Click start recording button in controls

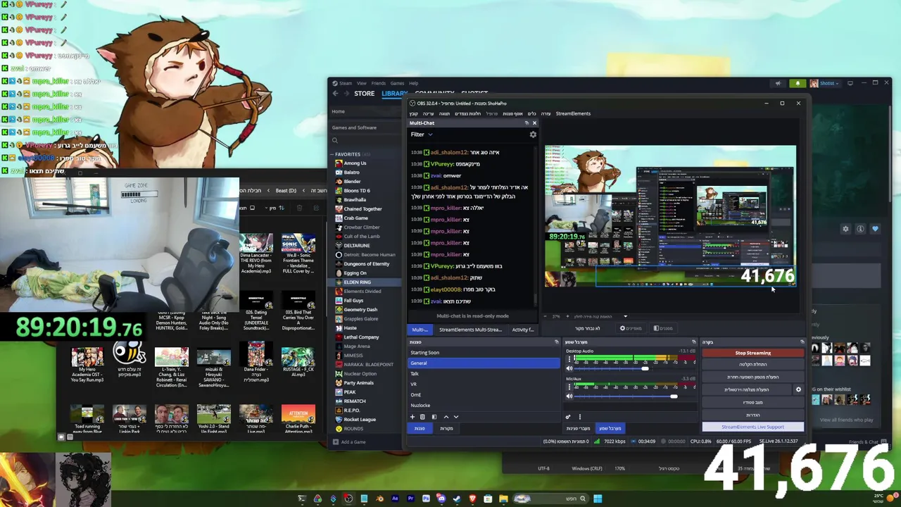[752, 364]
